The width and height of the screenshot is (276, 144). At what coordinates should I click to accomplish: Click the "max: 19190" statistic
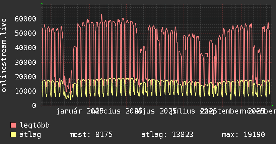click(x=243, y=135)
